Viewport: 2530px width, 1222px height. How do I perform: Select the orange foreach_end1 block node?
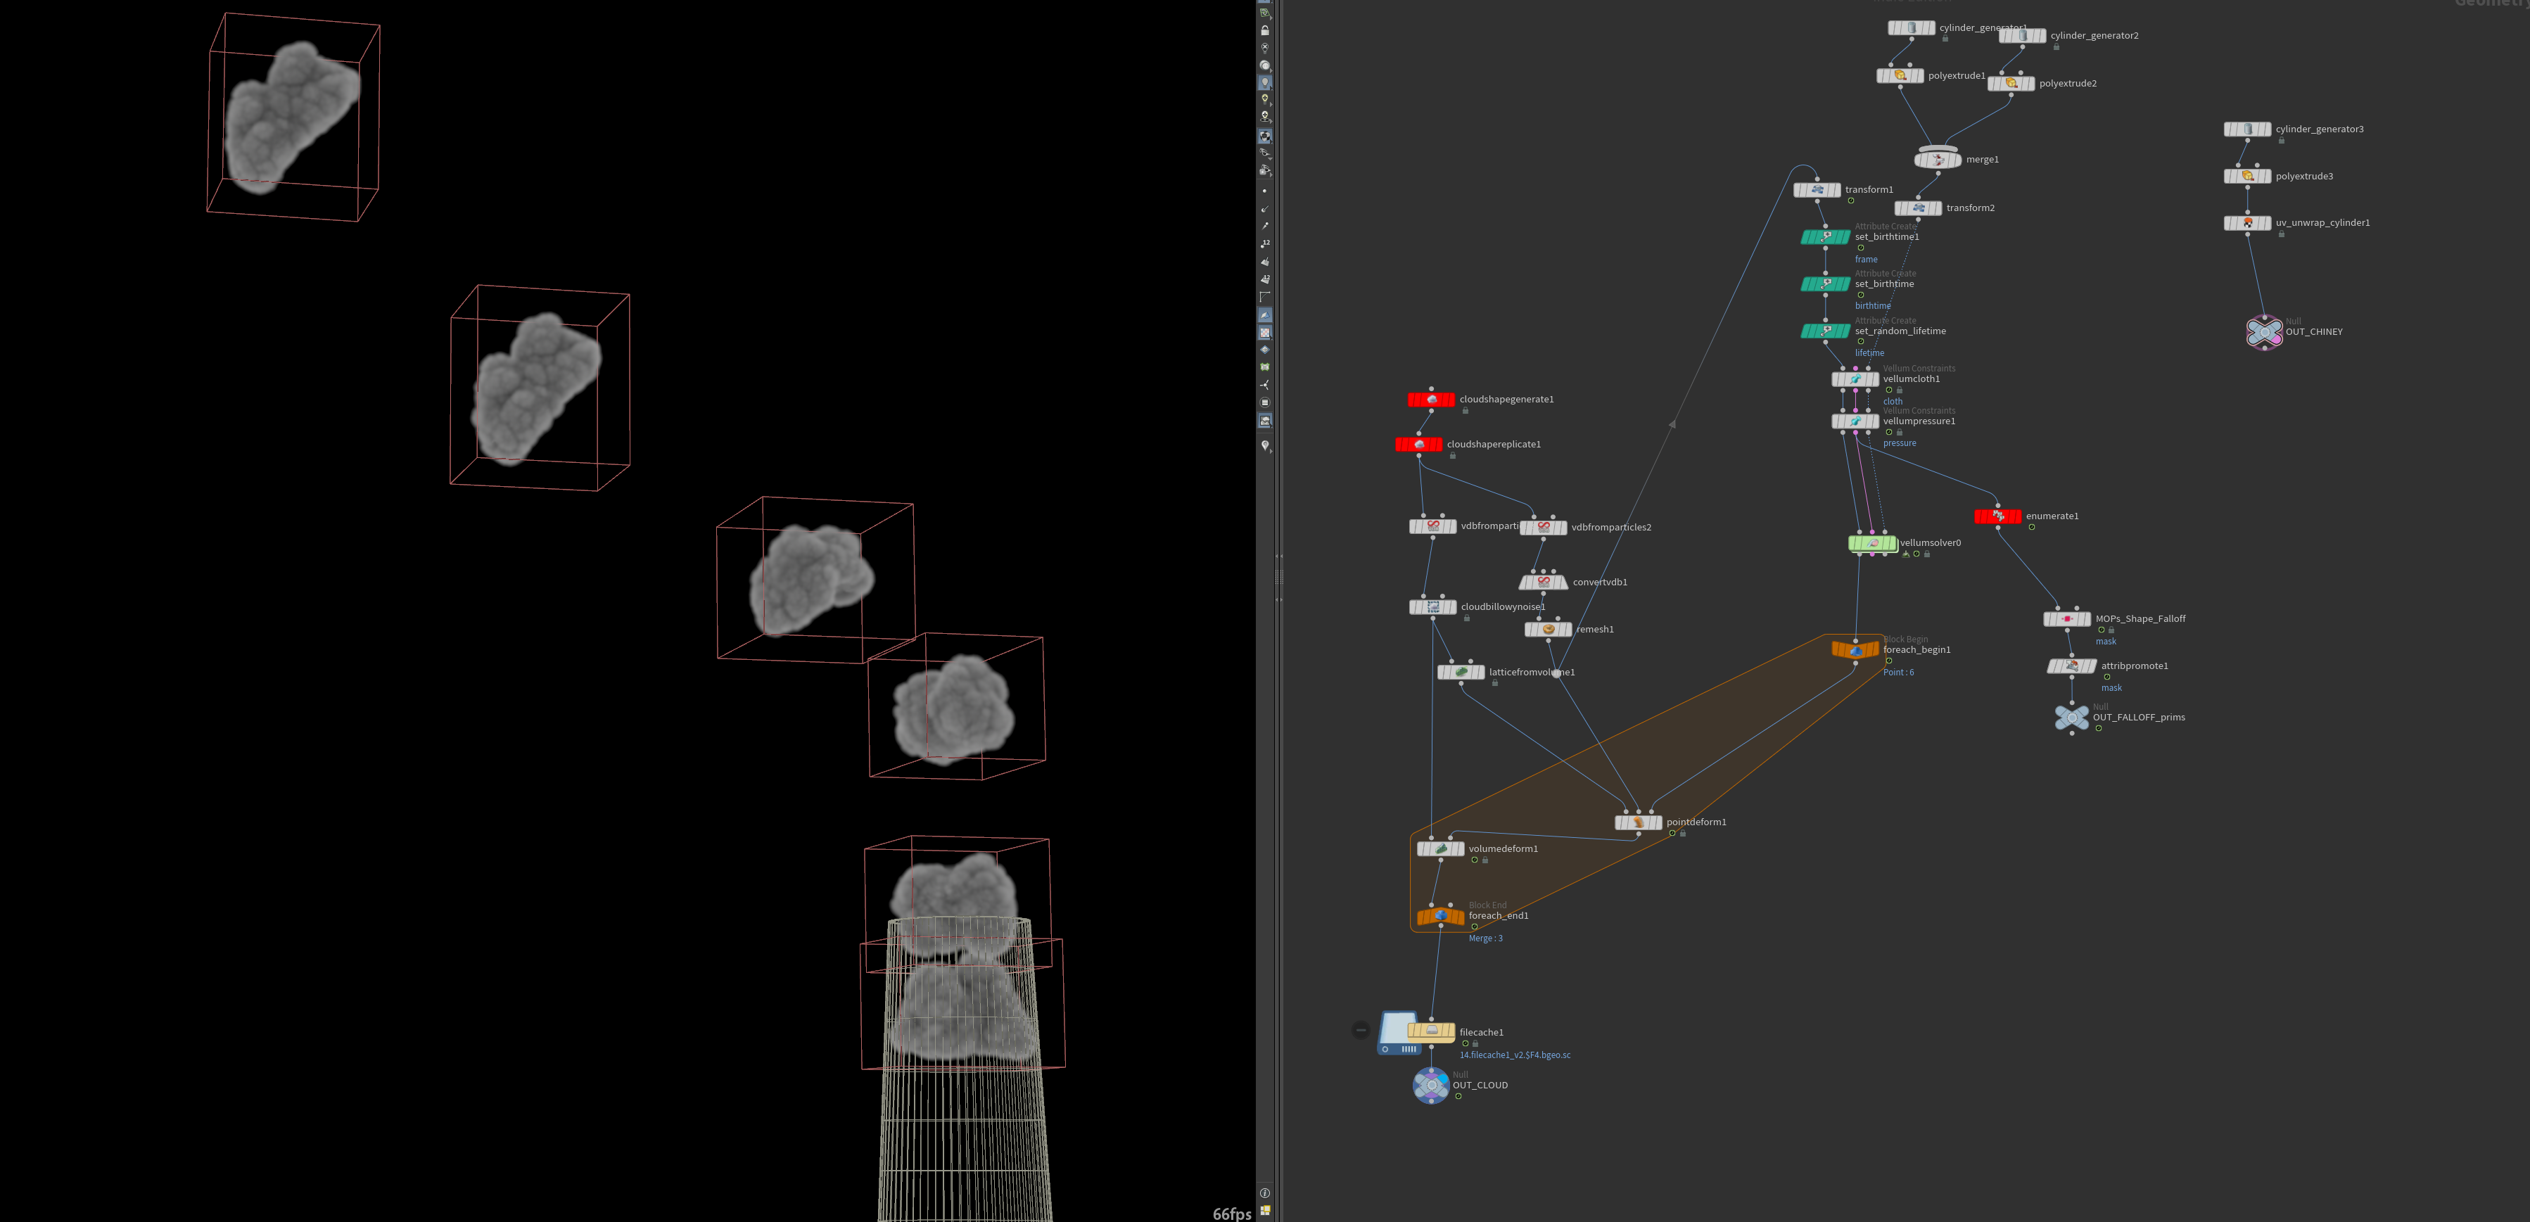1441,915
